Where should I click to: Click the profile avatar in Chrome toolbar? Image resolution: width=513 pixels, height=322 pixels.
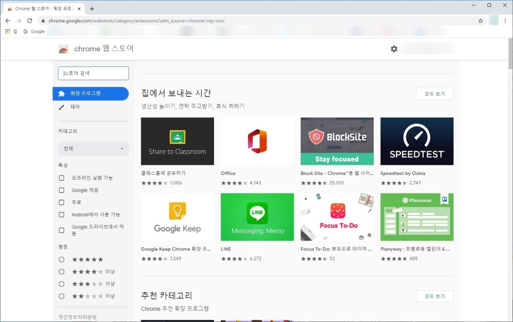pos(493,21)
